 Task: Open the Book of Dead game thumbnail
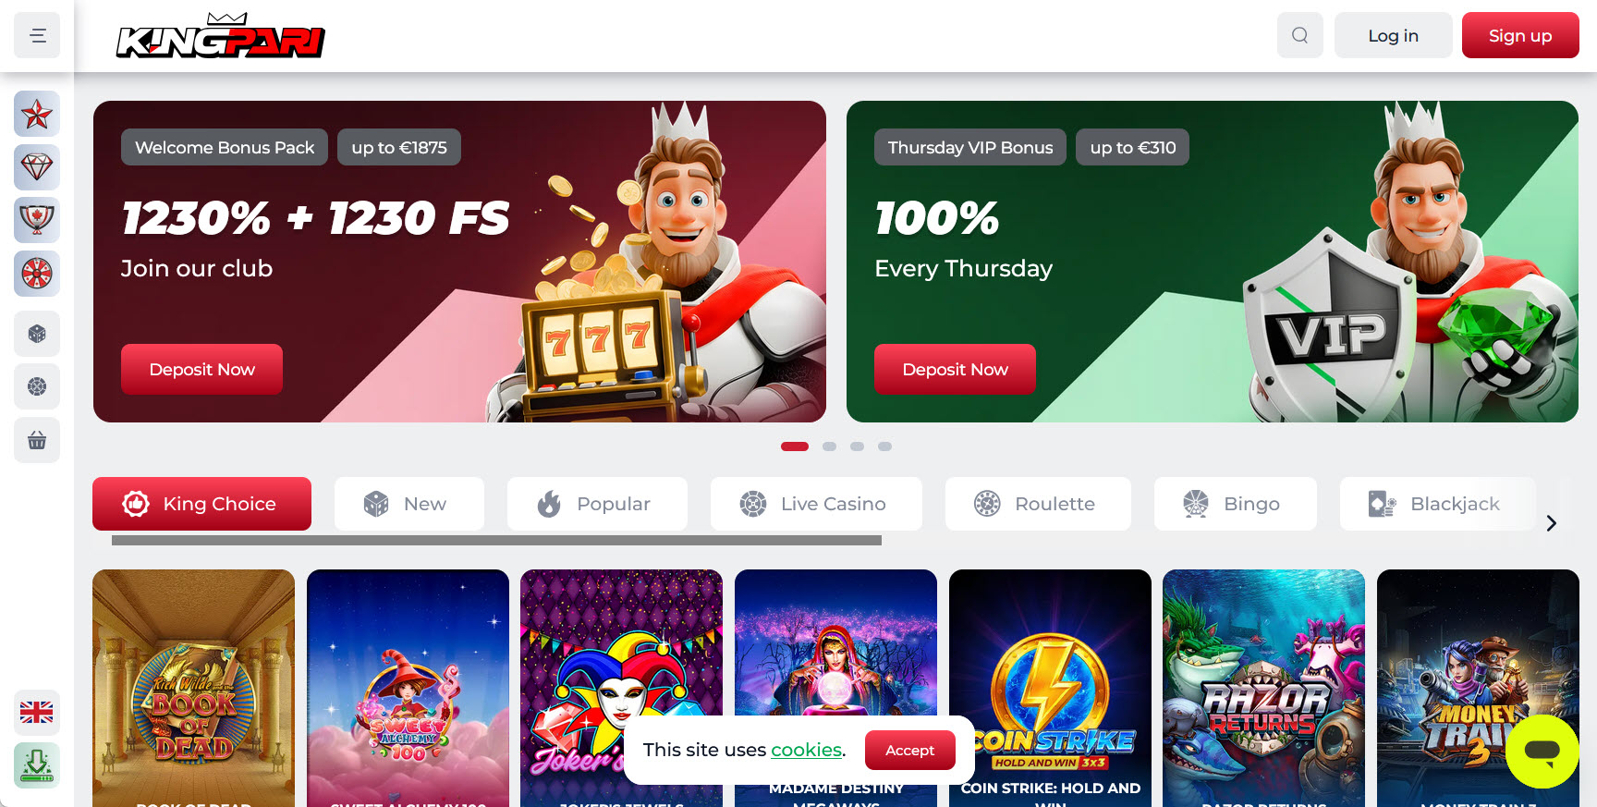coord(194,688)
